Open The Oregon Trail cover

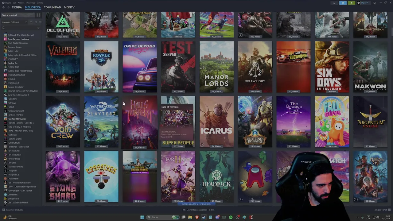(x=294, y=122)
